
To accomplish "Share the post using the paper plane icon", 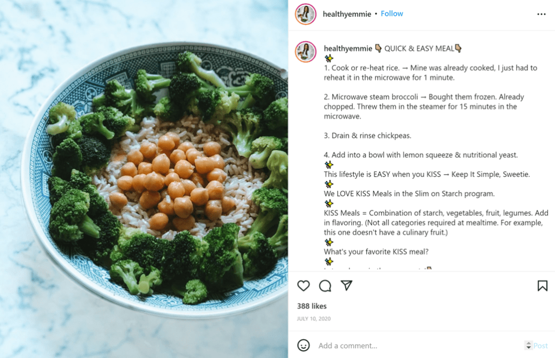I will point(346,285).
